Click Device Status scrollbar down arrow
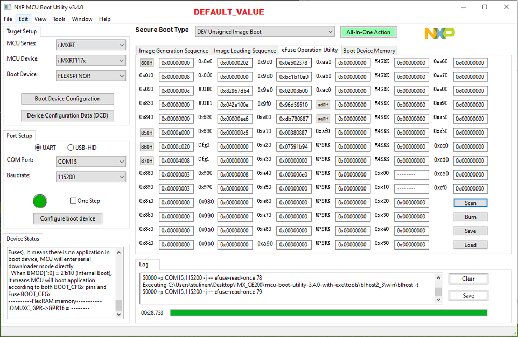The width and height of the screenshot is (518, 337). point(119,315)
